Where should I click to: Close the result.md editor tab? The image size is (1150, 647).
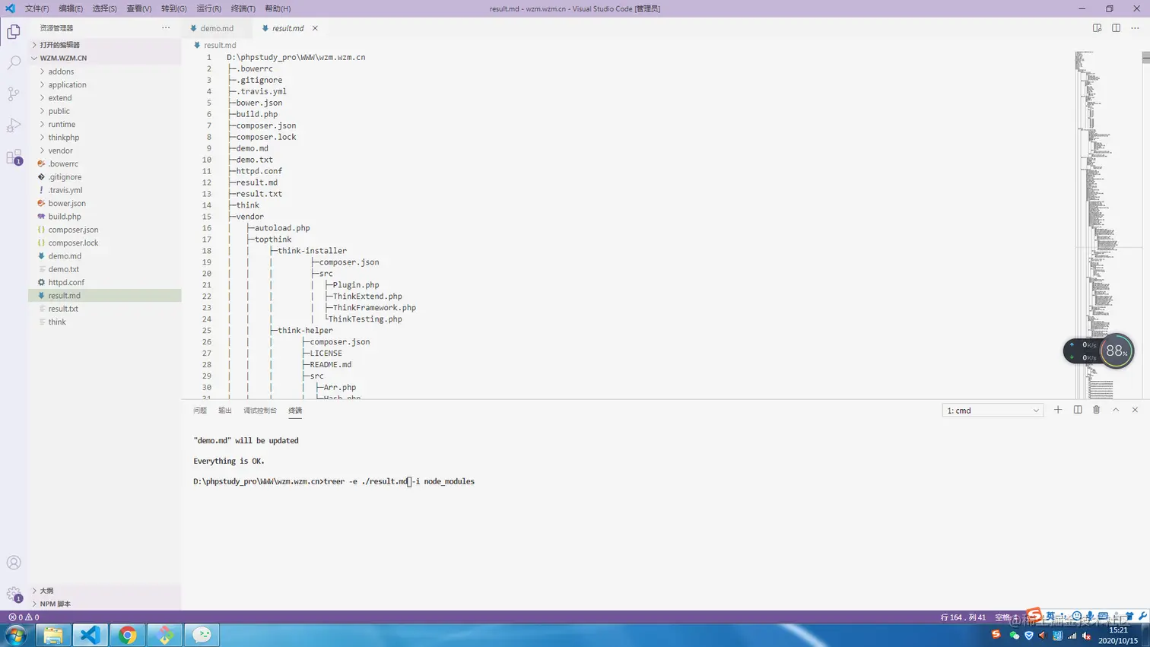(315, 28)
